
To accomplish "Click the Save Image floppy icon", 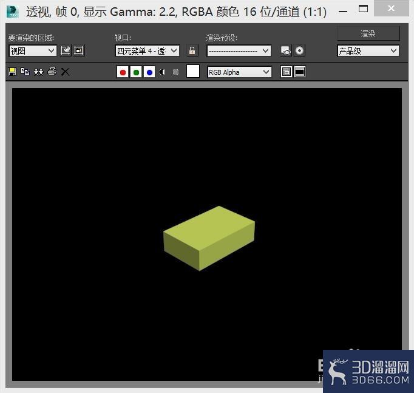I will 12,72.
